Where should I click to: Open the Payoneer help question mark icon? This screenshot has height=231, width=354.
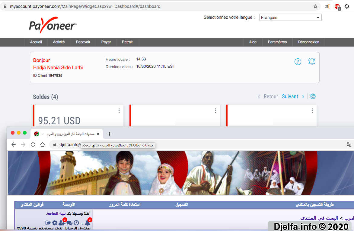point(298,62)
